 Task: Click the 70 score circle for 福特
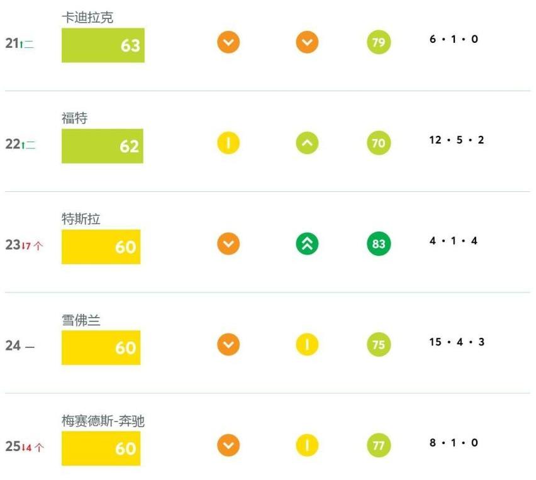pyautogui.click(x=379, y=143)
